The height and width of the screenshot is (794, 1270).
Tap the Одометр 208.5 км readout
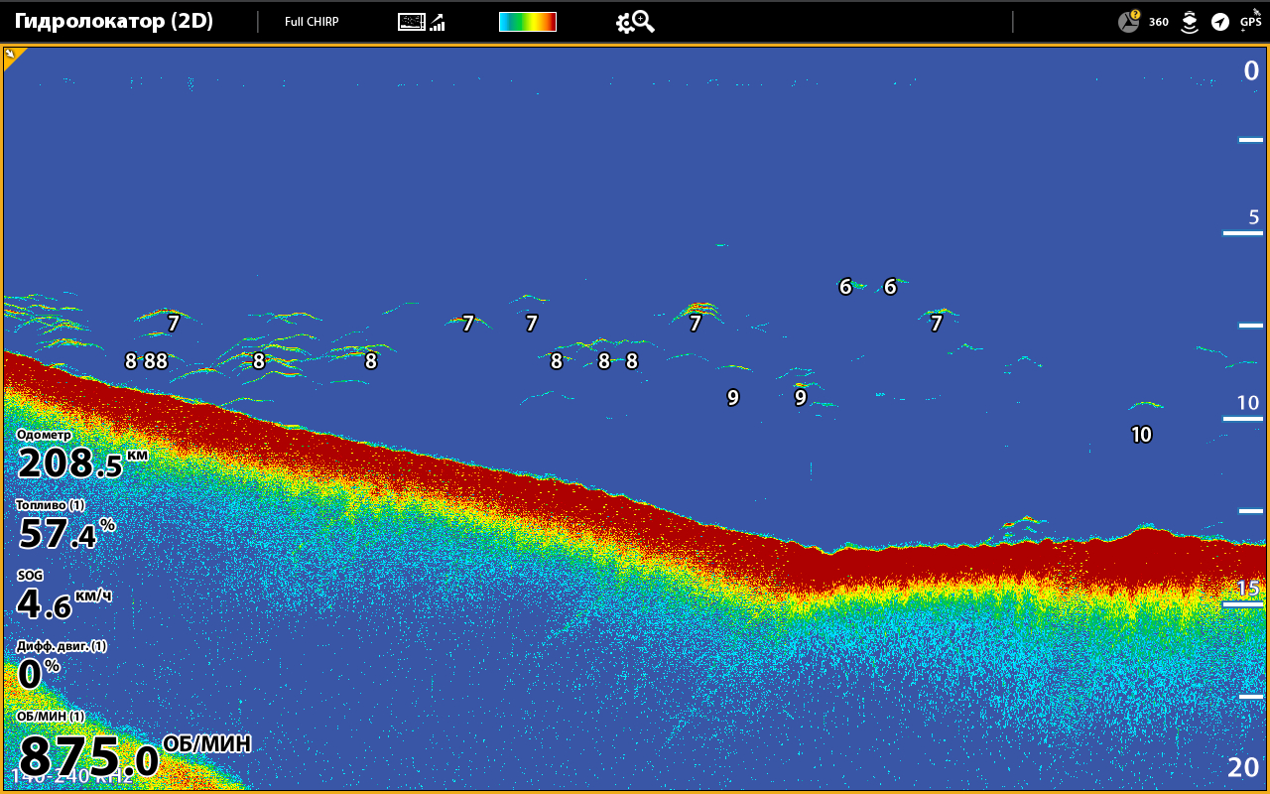pos(81,456)
